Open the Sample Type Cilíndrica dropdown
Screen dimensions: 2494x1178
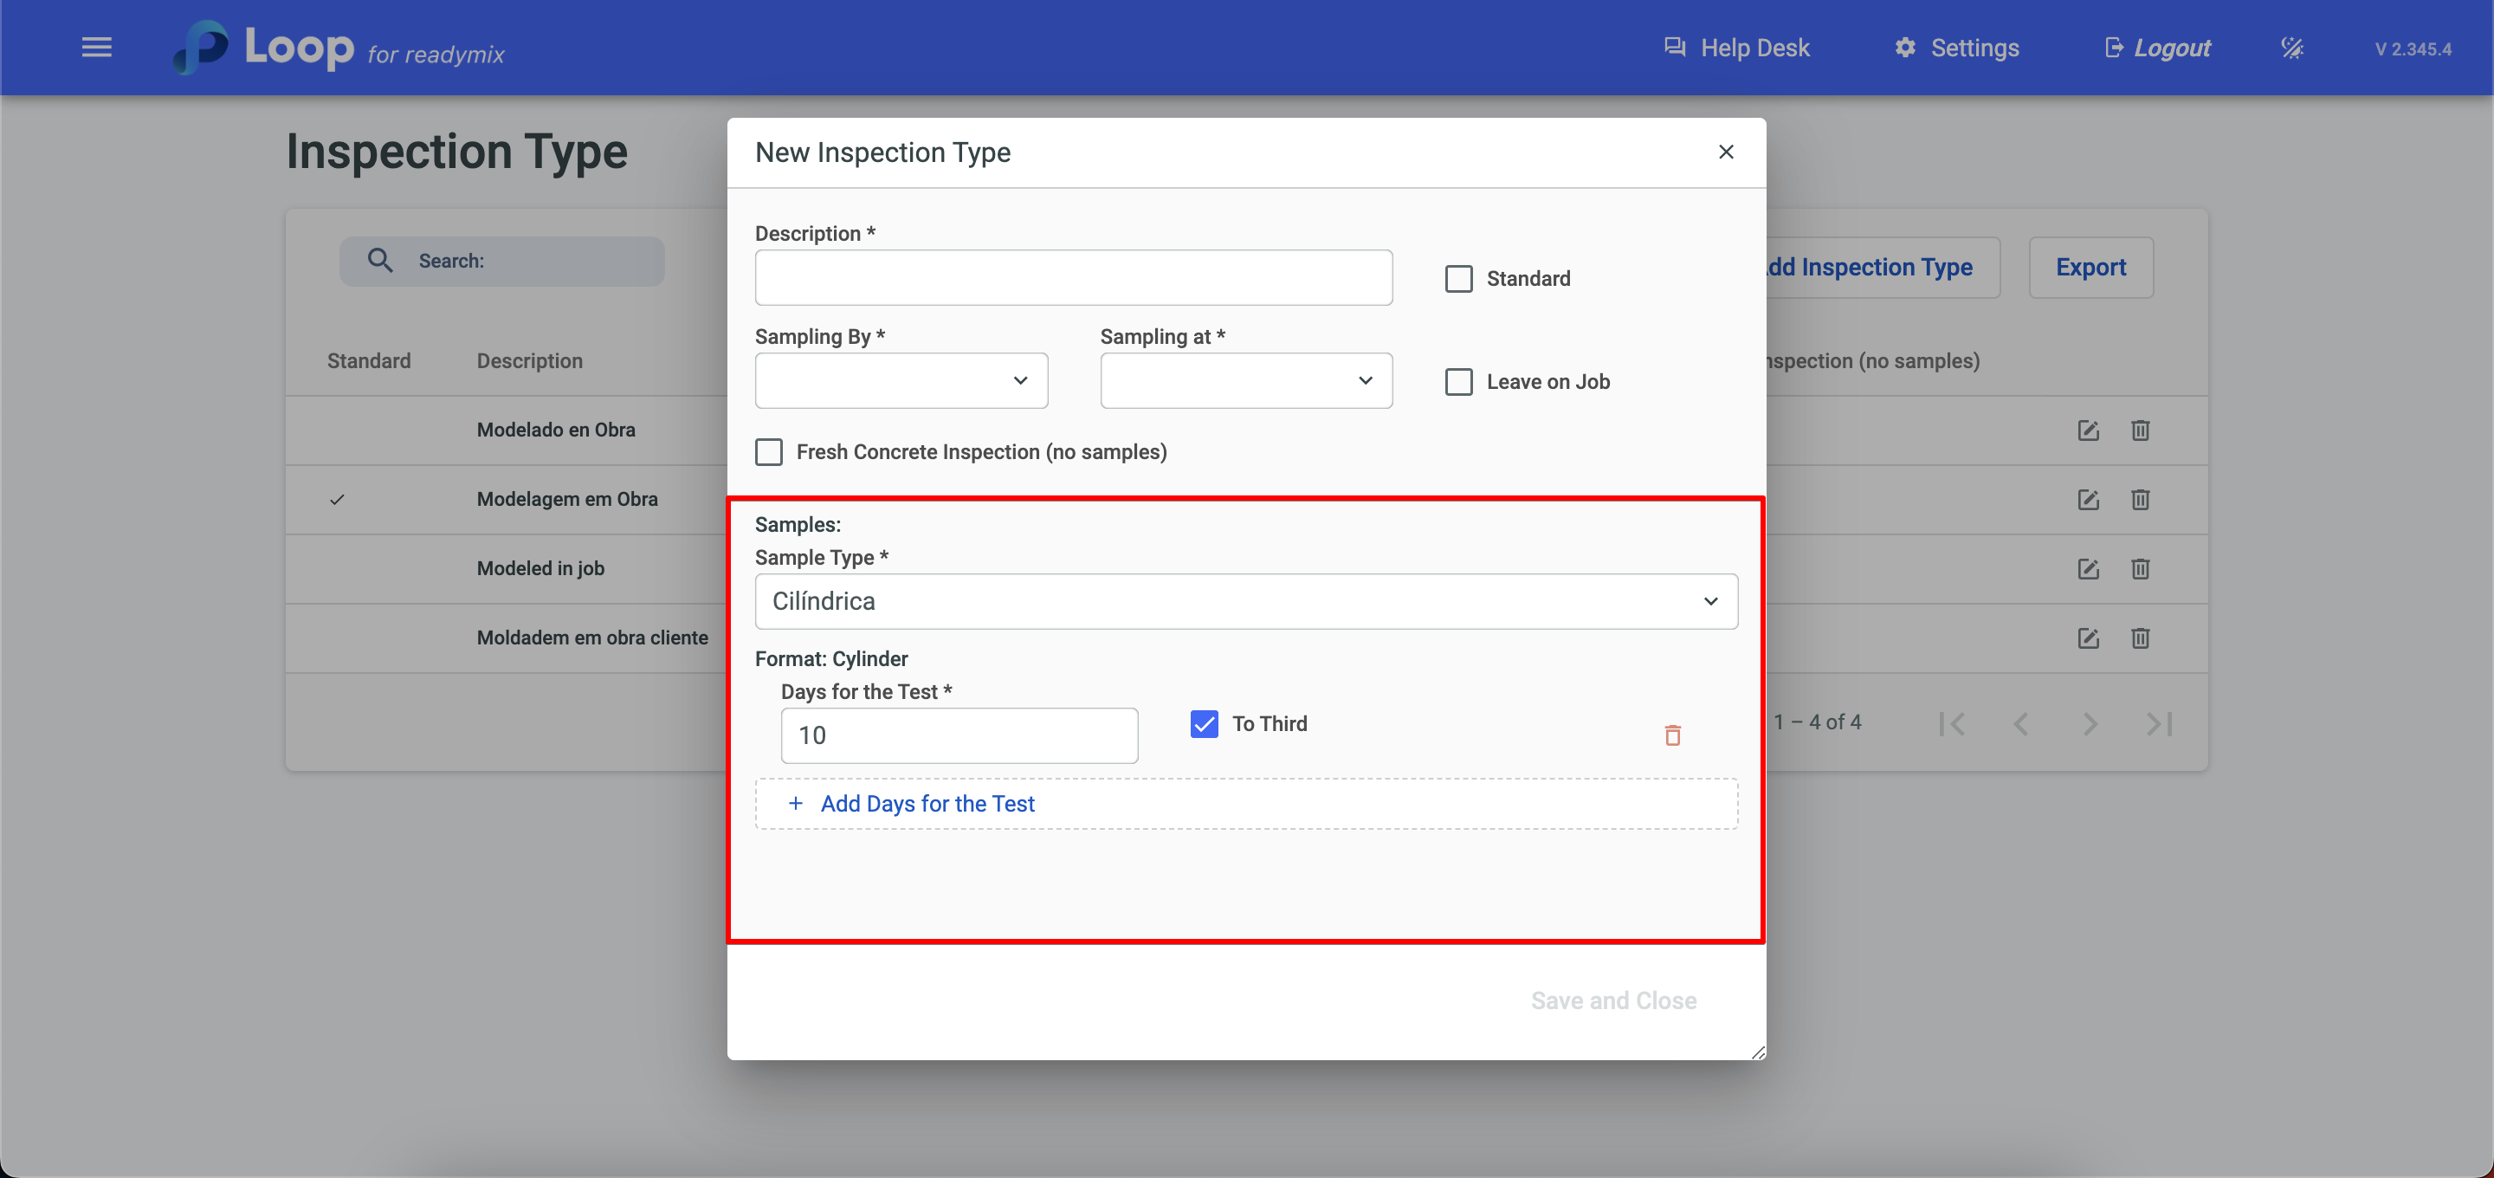pyautogui.click(x=1245, y=602)
